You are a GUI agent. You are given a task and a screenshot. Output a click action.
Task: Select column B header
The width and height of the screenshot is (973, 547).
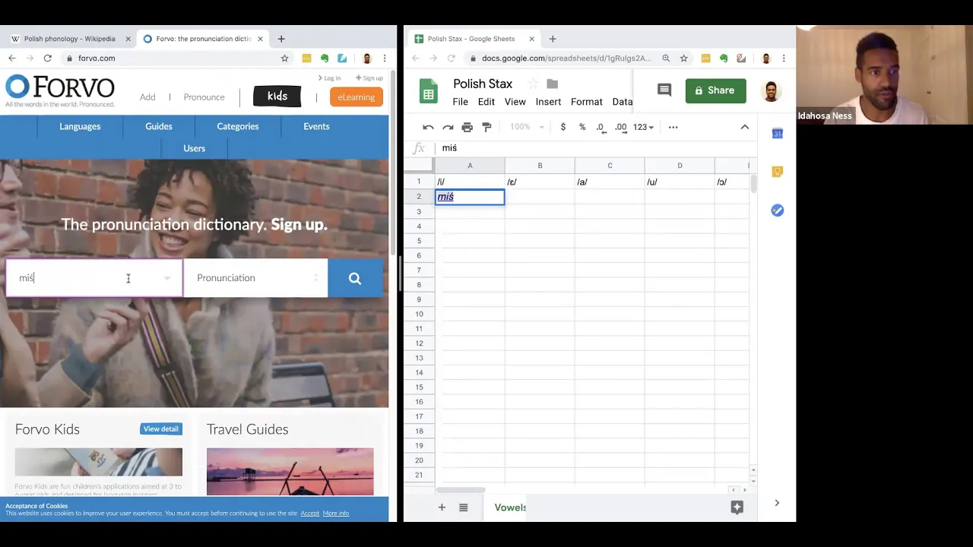click(x=540, y=166)
